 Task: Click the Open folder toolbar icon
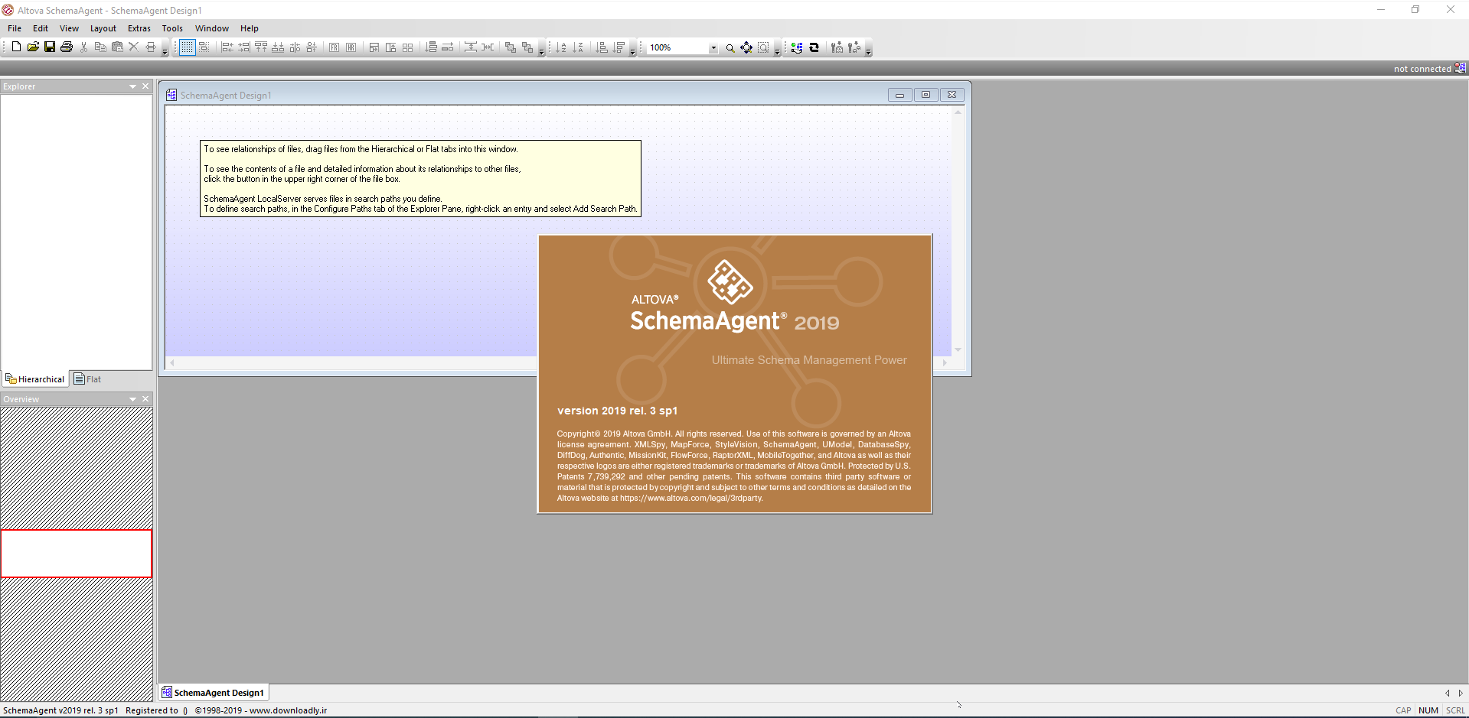tap(33, 47)
